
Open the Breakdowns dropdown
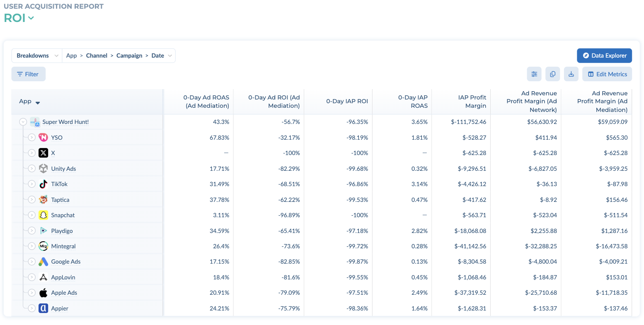[x=37, y=56]
